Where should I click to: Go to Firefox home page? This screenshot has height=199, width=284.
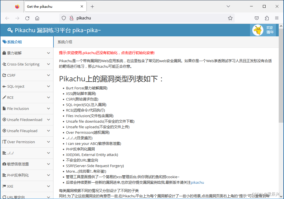click(x=37, y=18)
